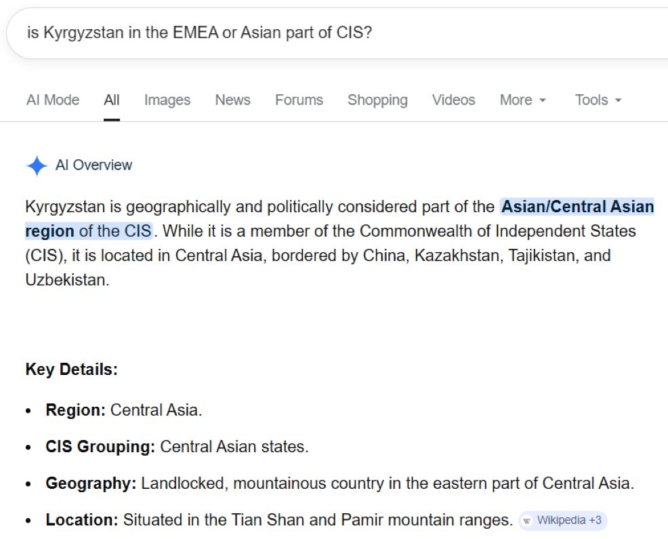
Task: Click the 'Key Details:' heading
Action: 72,370
